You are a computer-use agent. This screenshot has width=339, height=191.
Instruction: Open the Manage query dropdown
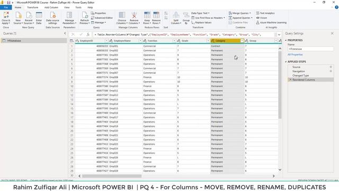tap(99, 22)
